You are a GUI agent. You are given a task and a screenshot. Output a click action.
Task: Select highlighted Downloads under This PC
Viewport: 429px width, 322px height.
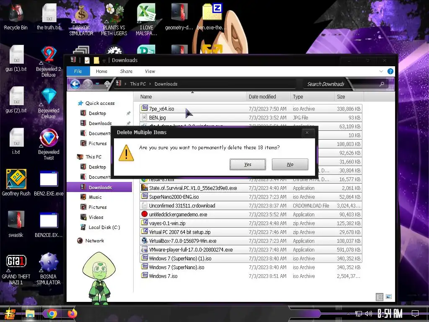pos(100,187)
